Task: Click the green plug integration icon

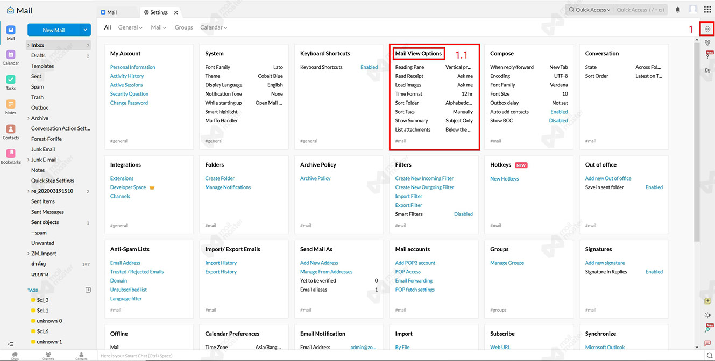Action: (708, 328)
